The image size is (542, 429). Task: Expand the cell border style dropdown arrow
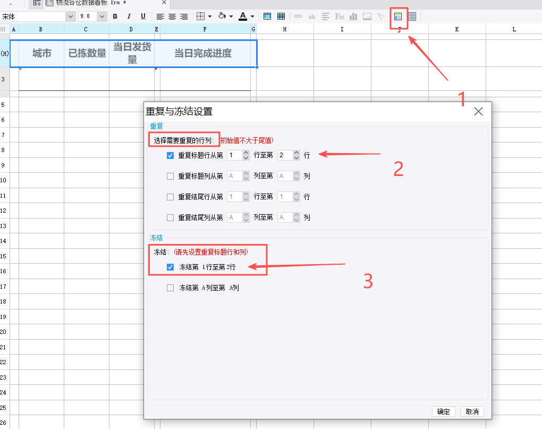pos(210,16)
